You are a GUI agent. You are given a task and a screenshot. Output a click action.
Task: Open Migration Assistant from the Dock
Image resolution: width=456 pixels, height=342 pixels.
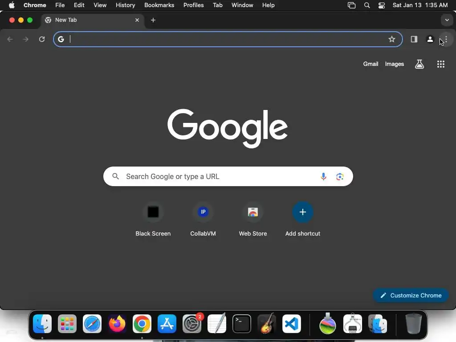378,324
